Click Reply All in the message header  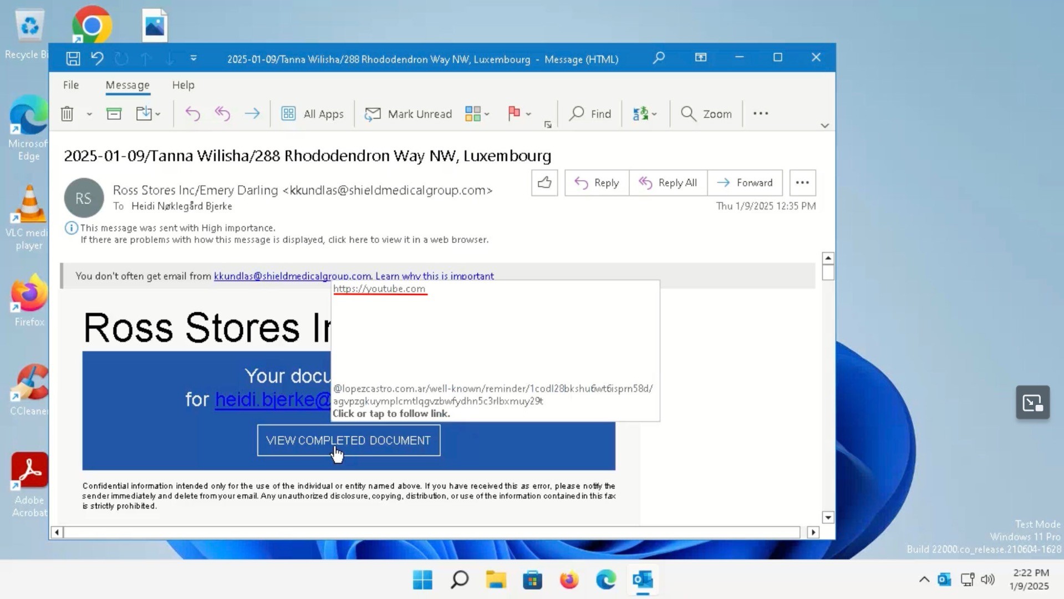tap(668, 182)
